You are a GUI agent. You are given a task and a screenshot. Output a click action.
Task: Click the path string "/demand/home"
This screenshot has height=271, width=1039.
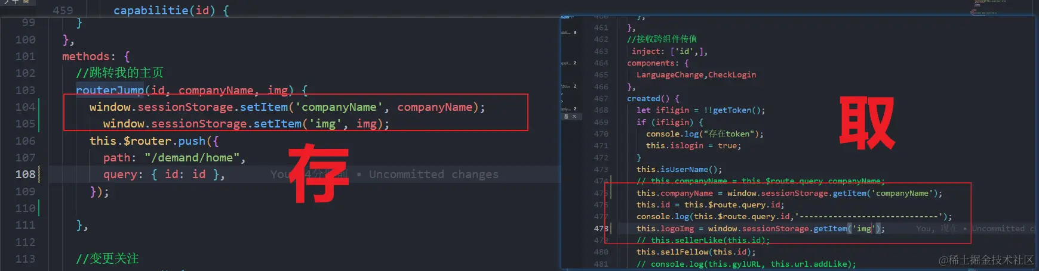(x=192, y=158)
